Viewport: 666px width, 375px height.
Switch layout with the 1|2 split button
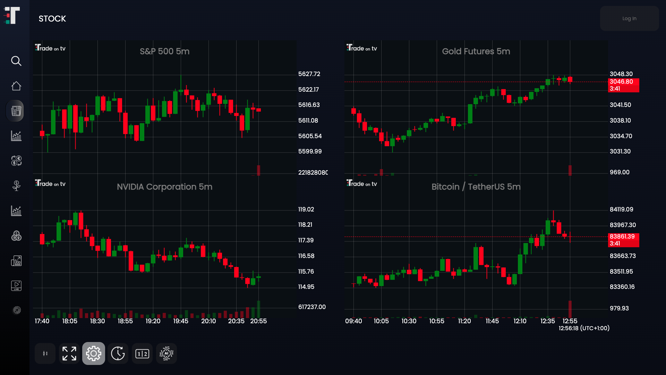(142, 353)
